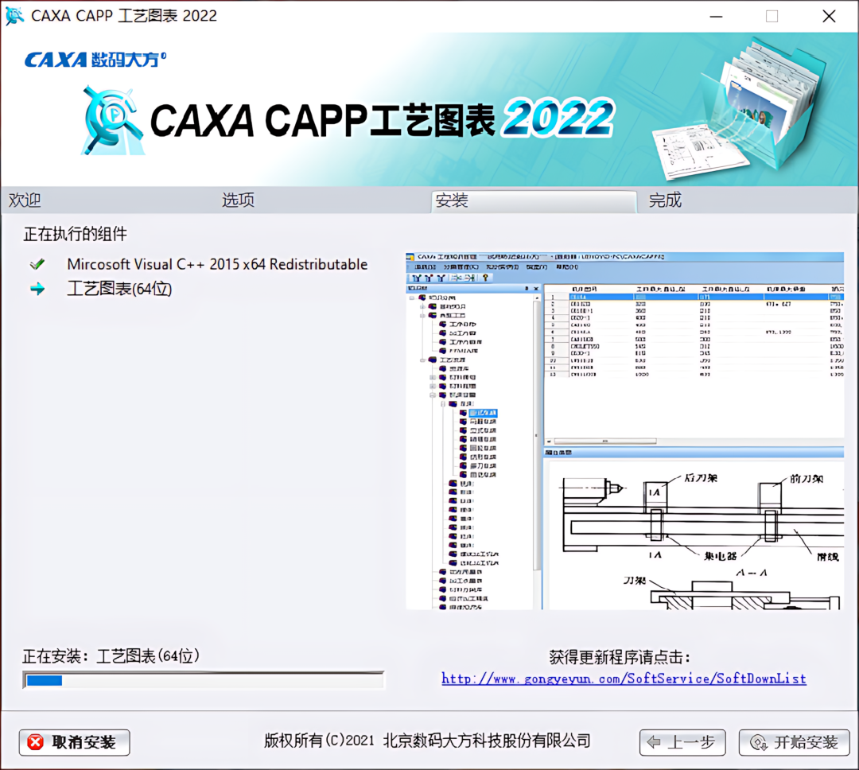The width and height of the screenshot is (859, 770).
Task: Cancel setup with the 取消安装 button
Action: coord(75,743)
